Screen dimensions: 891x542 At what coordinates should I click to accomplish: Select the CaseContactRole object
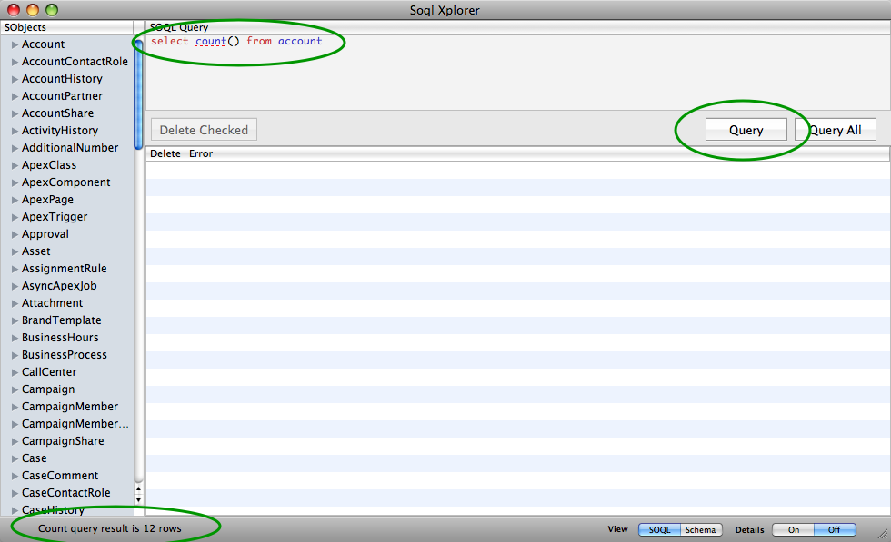click(65, 493)
